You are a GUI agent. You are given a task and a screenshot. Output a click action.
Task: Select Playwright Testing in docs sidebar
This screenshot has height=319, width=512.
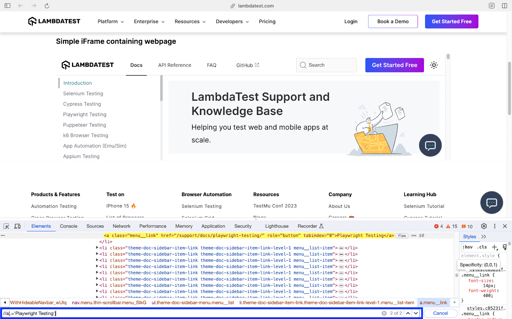coord(85,114)
